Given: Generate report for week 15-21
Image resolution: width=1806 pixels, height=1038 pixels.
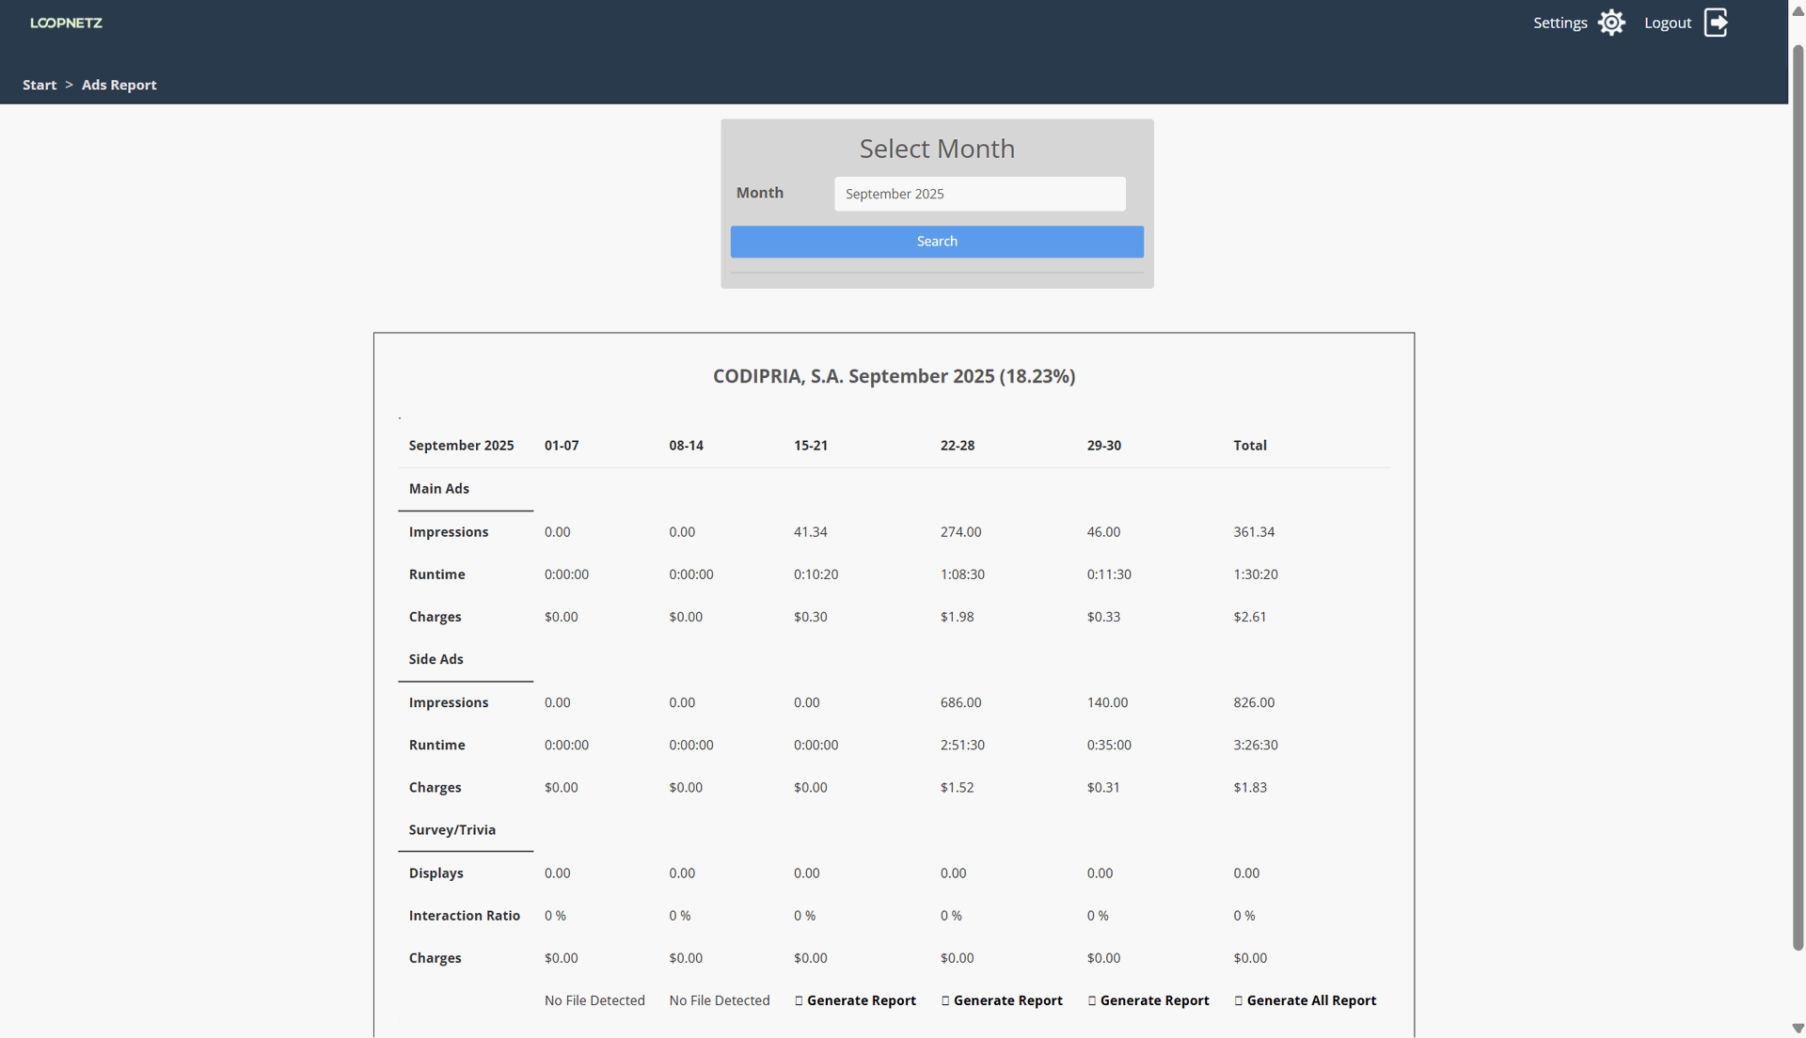Looking at the screenshot, I should tap(861, 1000).
